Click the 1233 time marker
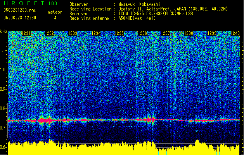The height and width of the screenshot is (155, 244). [x=73, y=33]
